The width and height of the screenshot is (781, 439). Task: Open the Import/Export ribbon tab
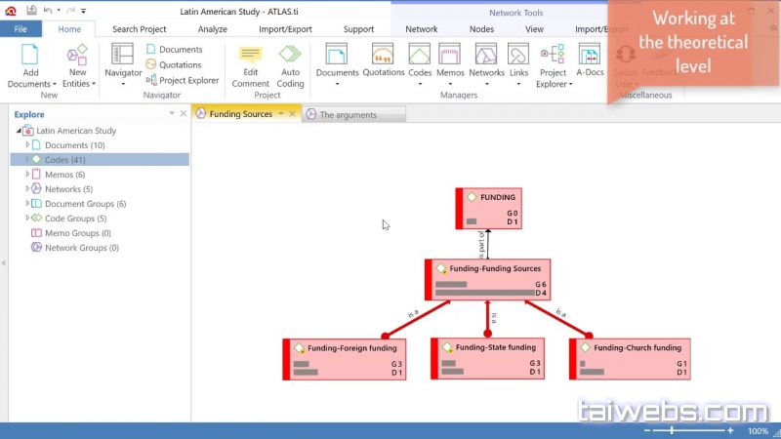pyautogui.click(x=285, y=29)
